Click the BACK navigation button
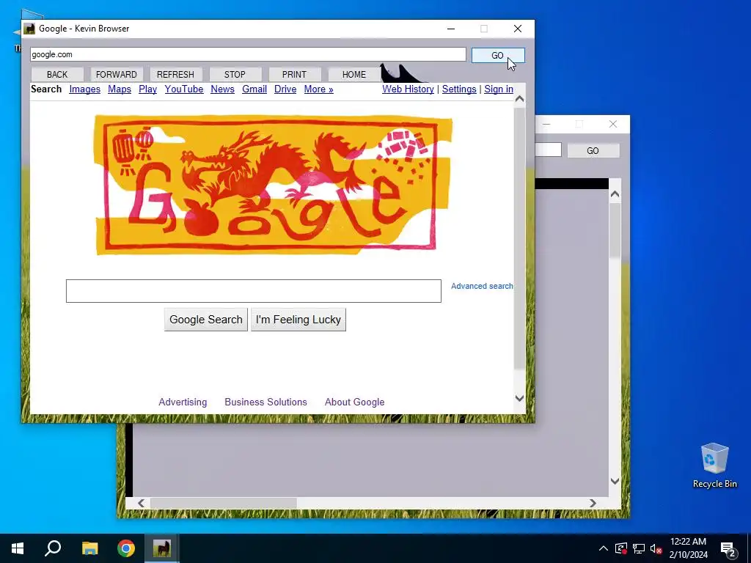751x563 pixels. click(57, 74)
